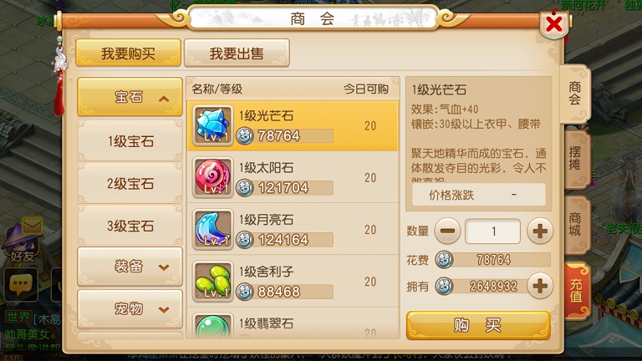Collapse the 宝石 category
The image size is (642, 361).
click(x=130, y=98)
